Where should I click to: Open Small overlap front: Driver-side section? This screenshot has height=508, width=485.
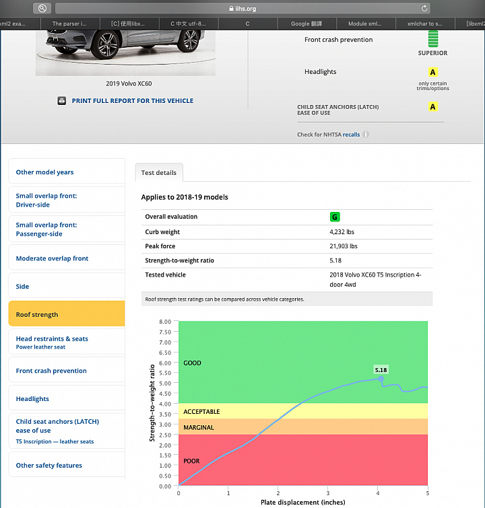[x=67, y=201]
